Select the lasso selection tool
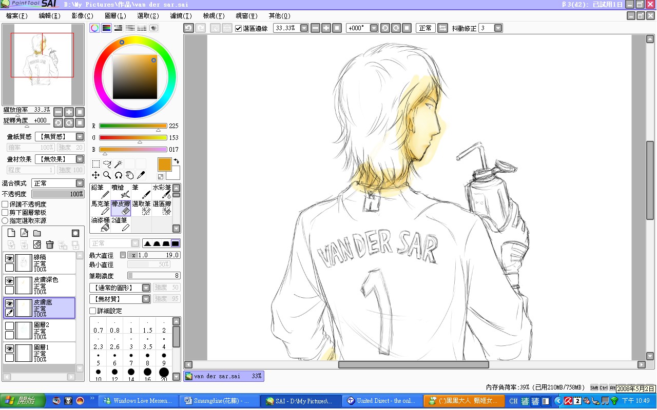657x410 pixels. (x=107, y=164)
